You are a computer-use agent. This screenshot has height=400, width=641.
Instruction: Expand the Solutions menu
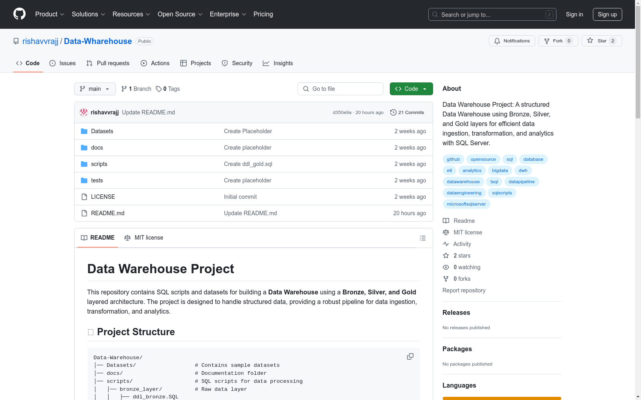[88, 14]
